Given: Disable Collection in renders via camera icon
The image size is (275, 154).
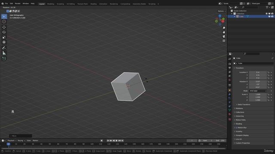Looking at the screenshot, I should tap(272, 14).
